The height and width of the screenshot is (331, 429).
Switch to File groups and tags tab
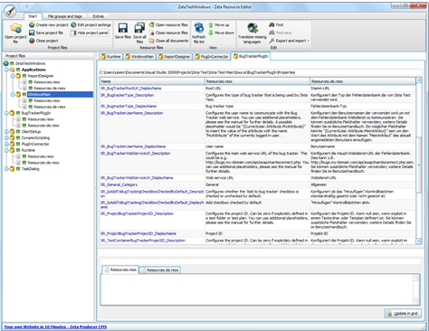coord(64,16)
